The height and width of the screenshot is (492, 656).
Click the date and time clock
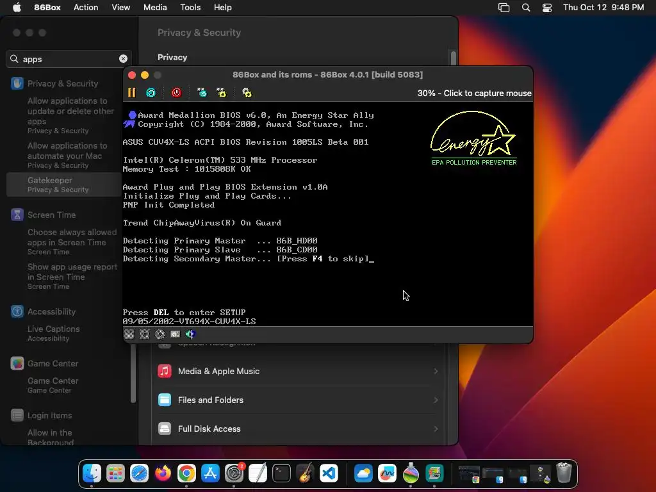click(x=603, y=7)
